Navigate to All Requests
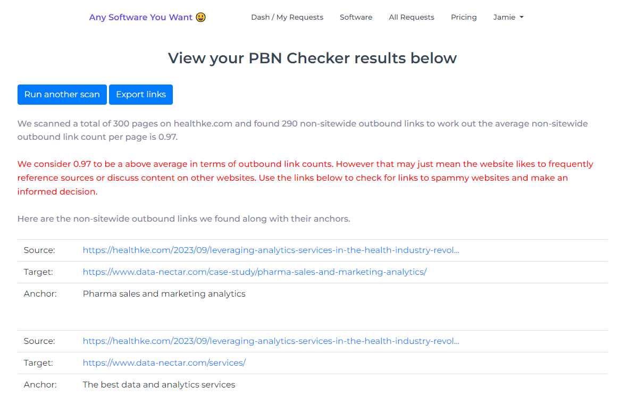The image size is (636, 396). [x=411, y=17]
